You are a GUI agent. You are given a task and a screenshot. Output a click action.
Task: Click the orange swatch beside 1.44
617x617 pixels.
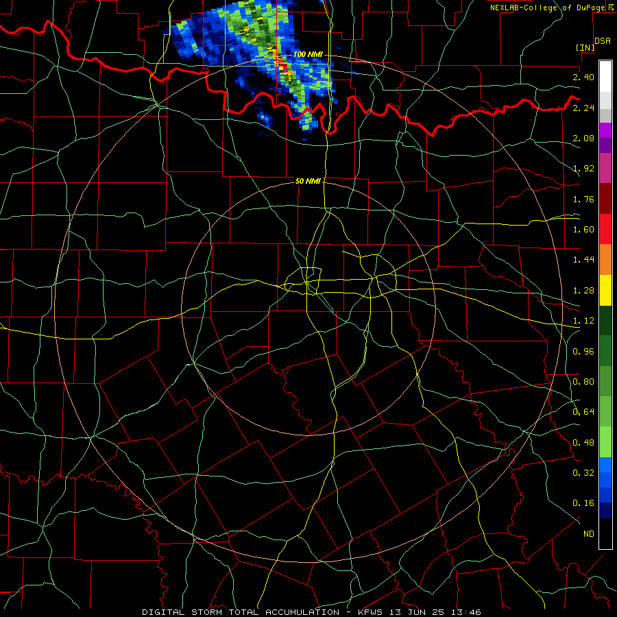605,259
